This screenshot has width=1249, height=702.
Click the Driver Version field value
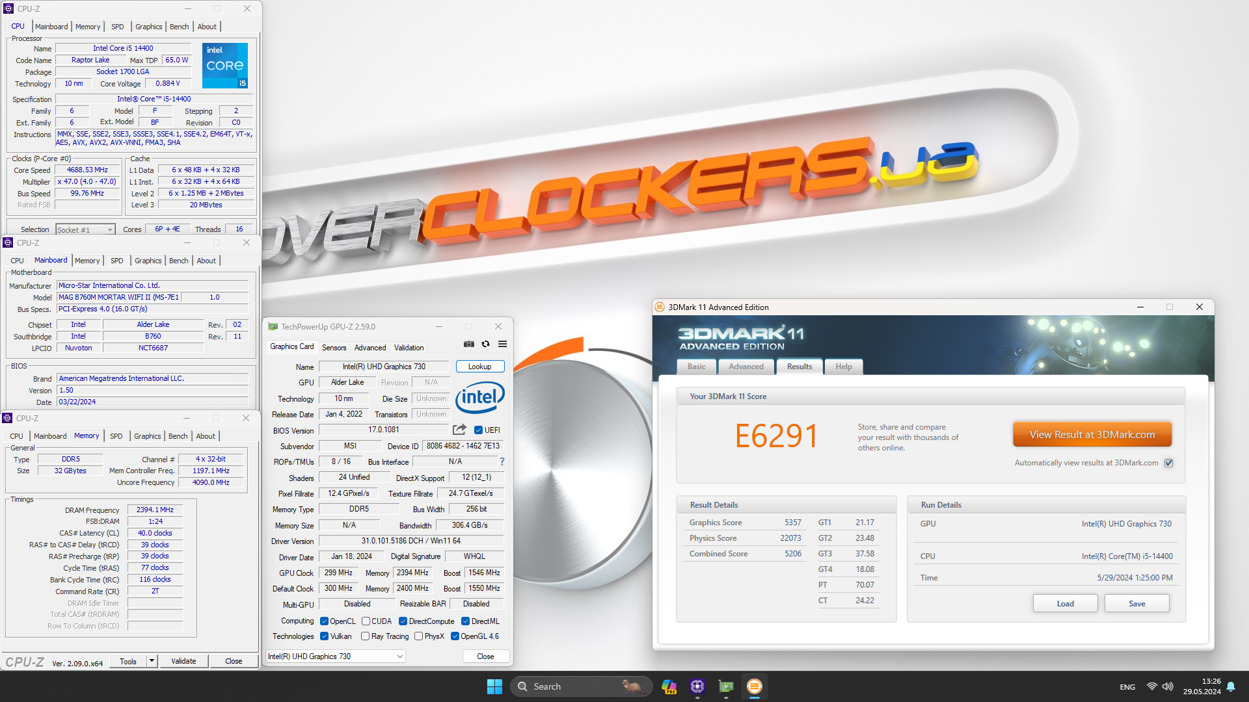(411, 541)
